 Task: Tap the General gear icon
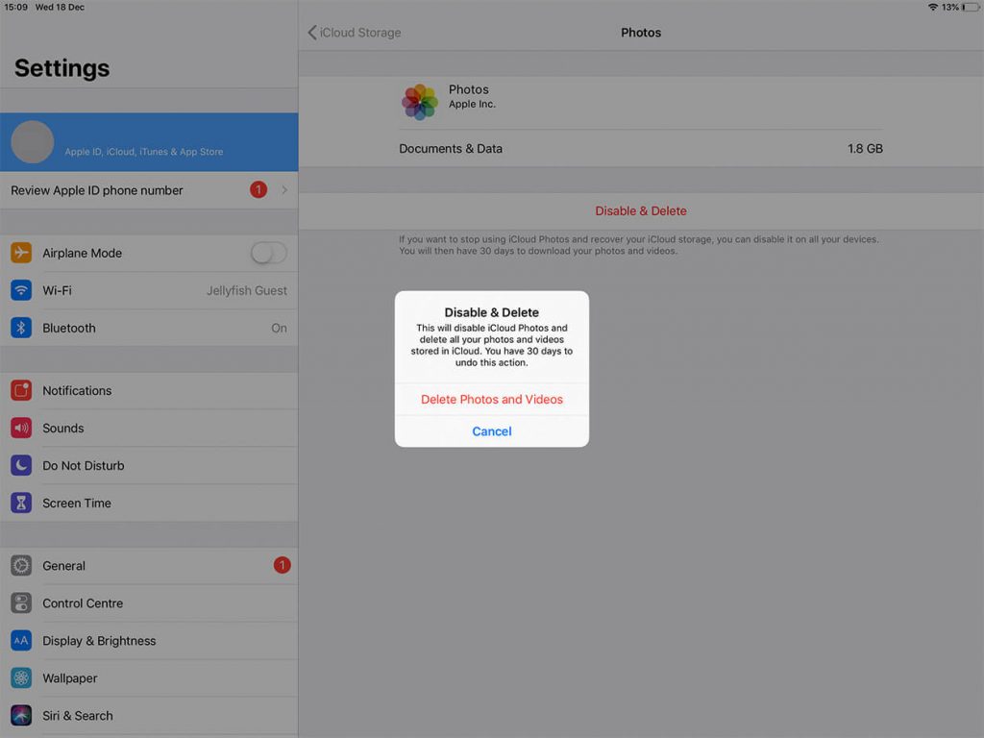tap(21, 565)
